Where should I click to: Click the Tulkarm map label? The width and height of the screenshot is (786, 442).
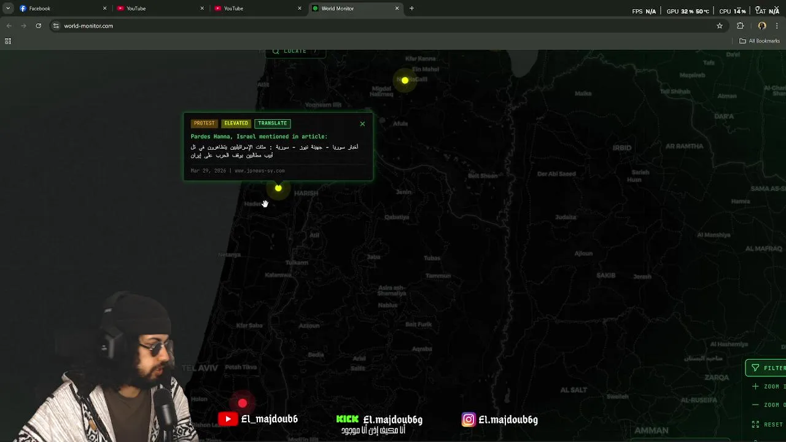[x=297, y=263]
